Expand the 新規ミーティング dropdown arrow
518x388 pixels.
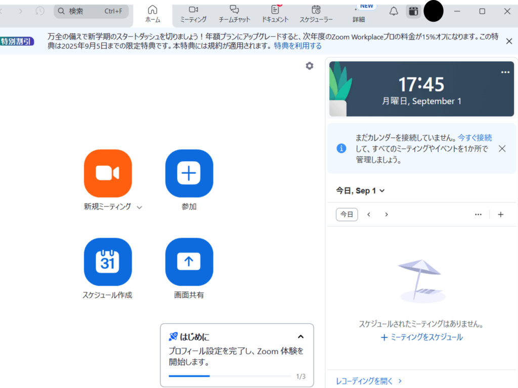click(140, 207)
